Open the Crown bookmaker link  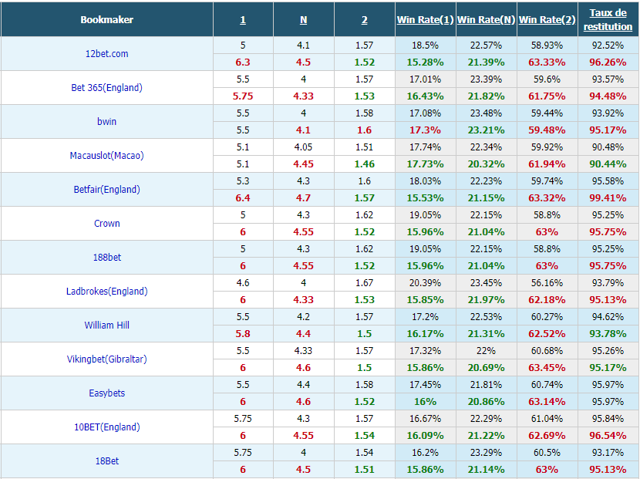point(106,223)
